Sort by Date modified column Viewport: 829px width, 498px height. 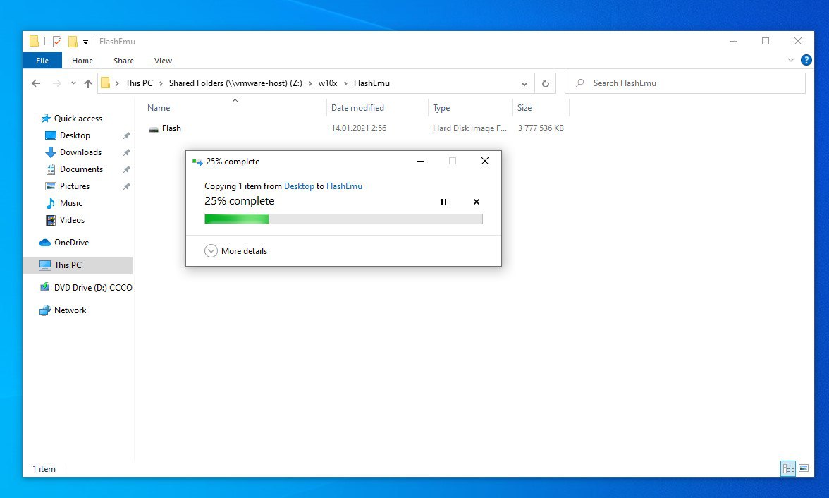(377, 107)
